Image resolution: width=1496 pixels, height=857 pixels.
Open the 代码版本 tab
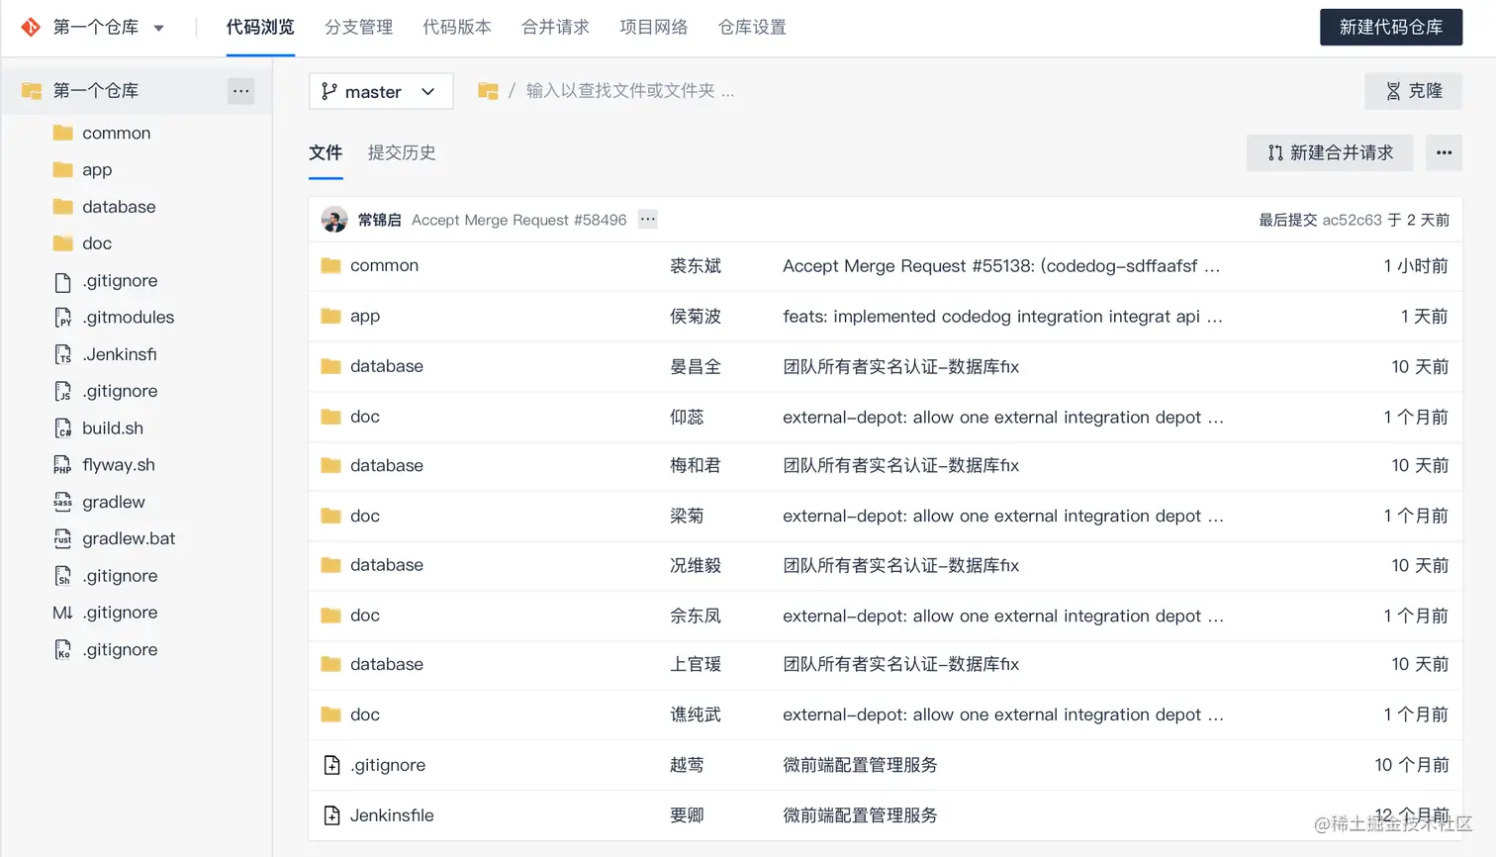tap(457, 27)
